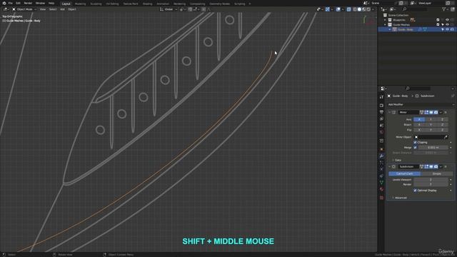This screenshot has height=257, width=457.
Task: Toggle Mirror modifier viewport display
Action: [431, 112]
